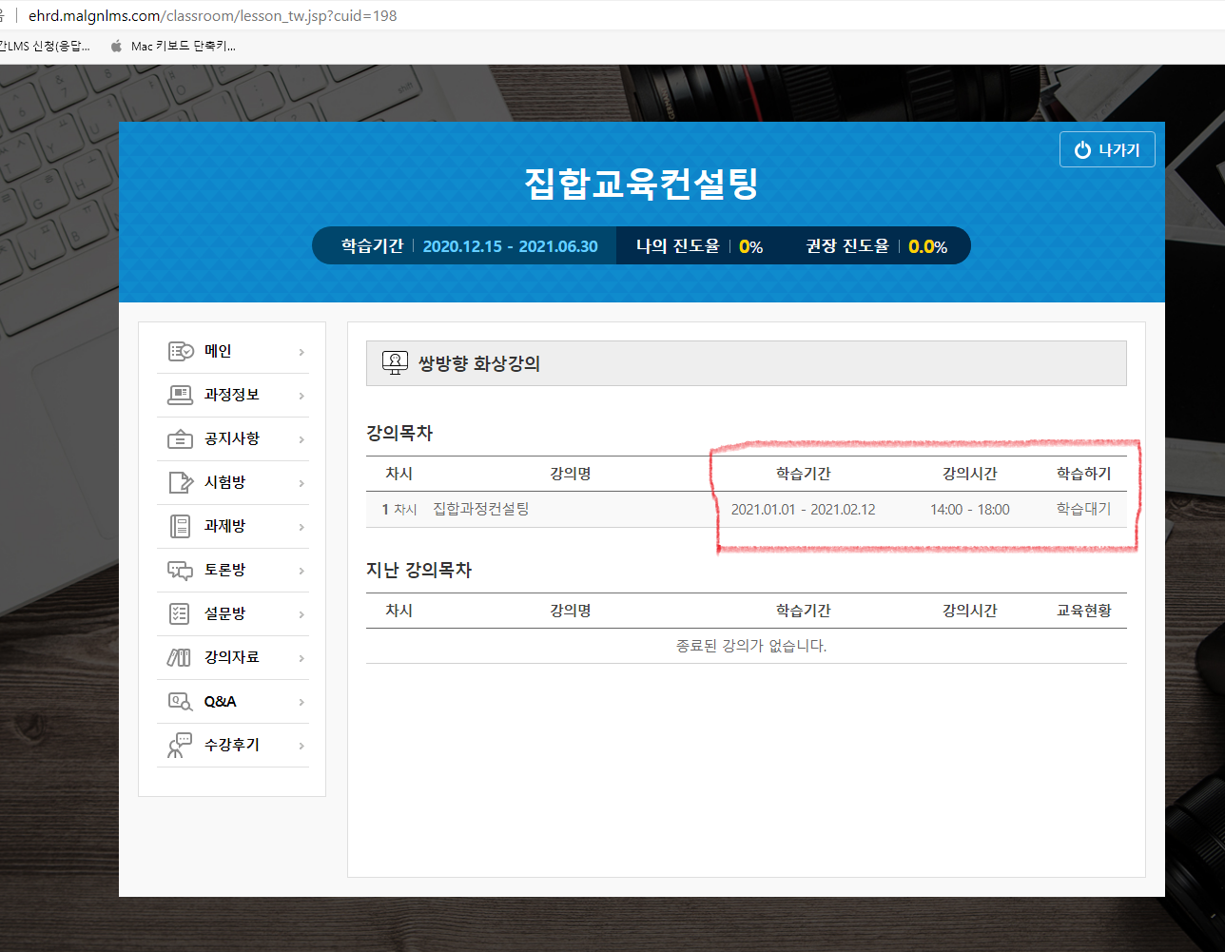
Task: Click the browser address bar URL
Action: click(x=213, y=15)
